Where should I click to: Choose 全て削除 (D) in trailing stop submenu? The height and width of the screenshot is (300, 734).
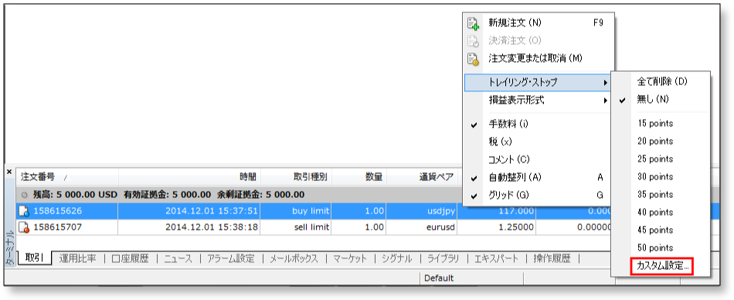(661, 81)
